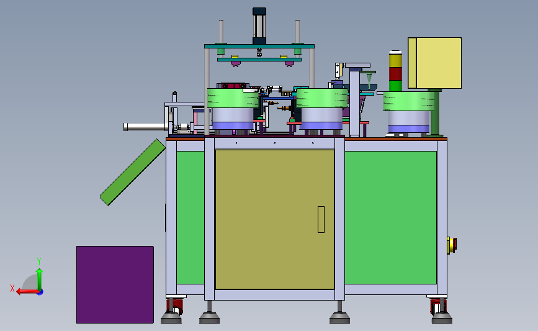
Task: Pick the yellow segment of signal tower
Action: tap(395, 60)
